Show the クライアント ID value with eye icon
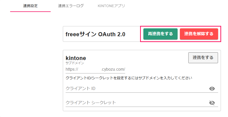The height and width of the screenshot is (117, 228). [x=212, y=89]
